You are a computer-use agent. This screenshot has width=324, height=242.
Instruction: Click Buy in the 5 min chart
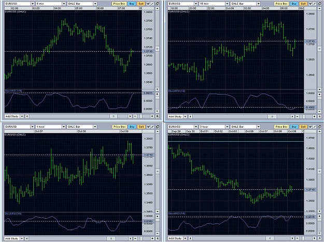coord(132,4)
